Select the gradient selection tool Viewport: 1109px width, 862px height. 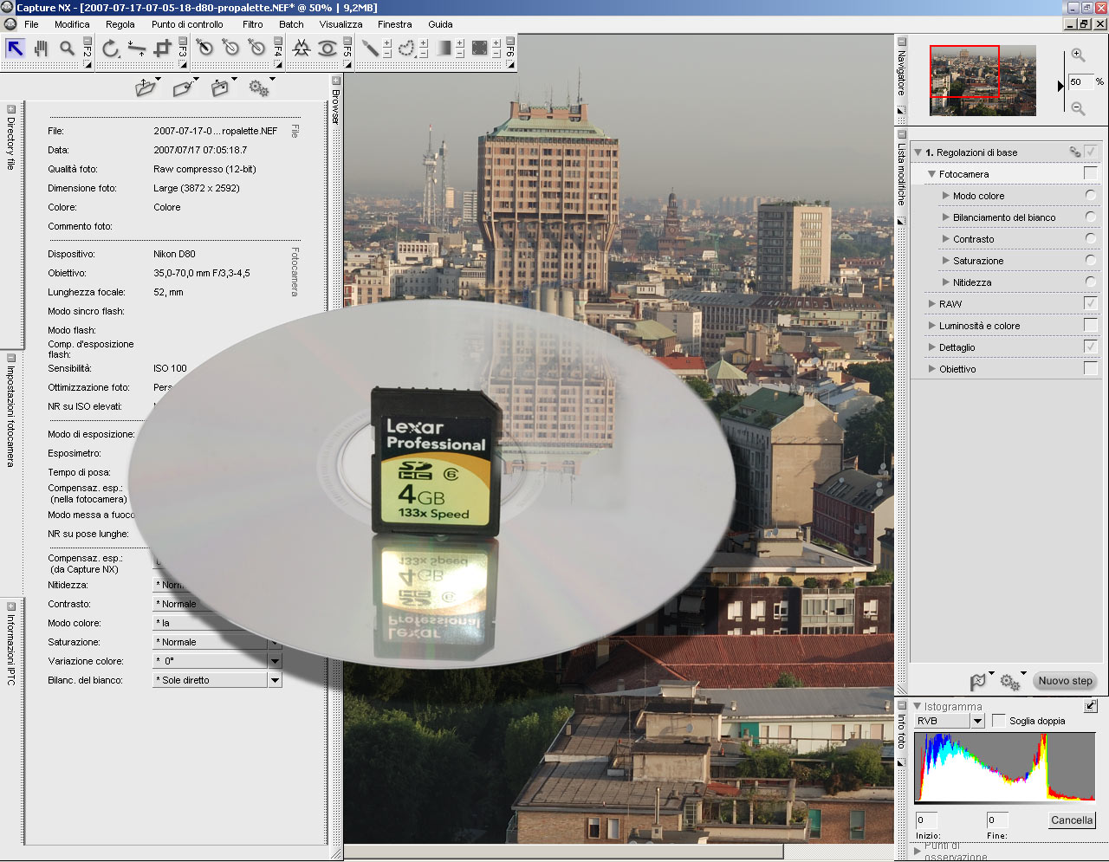444,49
